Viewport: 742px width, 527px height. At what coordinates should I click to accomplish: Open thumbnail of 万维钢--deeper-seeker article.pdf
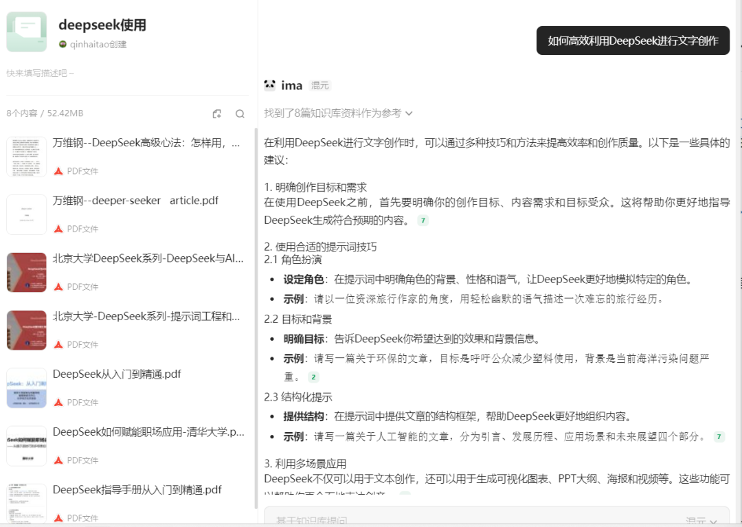pos(27,214)
